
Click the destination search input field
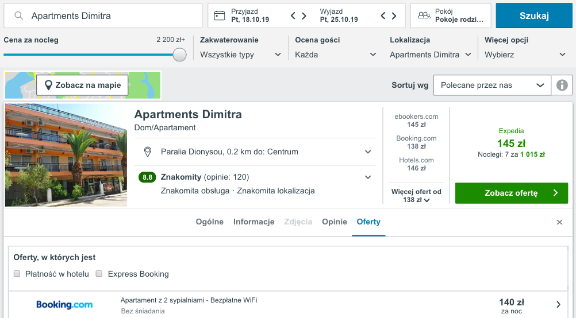point(103,15)
